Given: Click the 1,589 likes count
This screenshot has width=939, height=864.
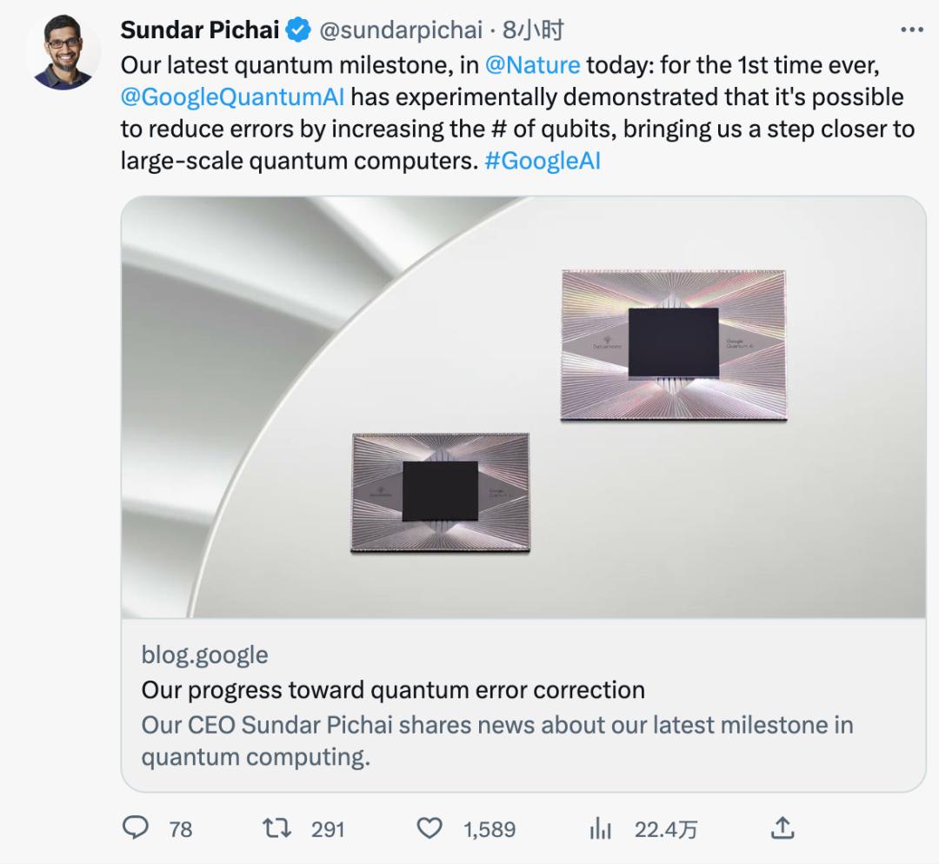Looking at the screenshot, I should pos(489,829).
